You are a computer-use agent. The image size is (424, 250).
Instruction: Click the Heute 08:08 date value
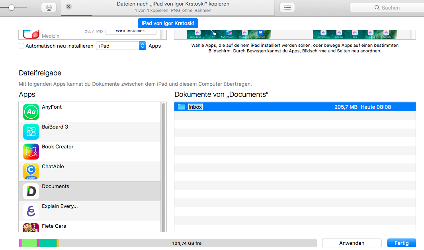[x=376, y=107]
